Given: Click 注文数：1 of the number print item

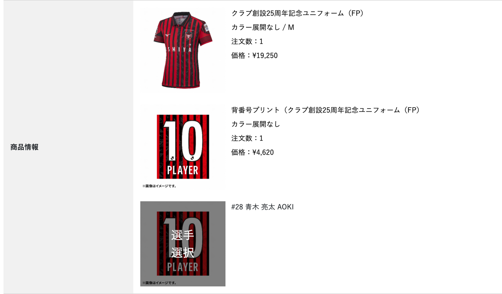Looking at the screenshot, I should pos(247,138).
